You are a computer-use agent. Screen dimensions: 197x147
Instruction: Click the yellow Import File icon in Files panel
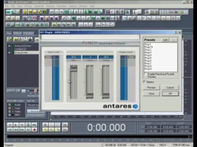click(x=16, y=39)
